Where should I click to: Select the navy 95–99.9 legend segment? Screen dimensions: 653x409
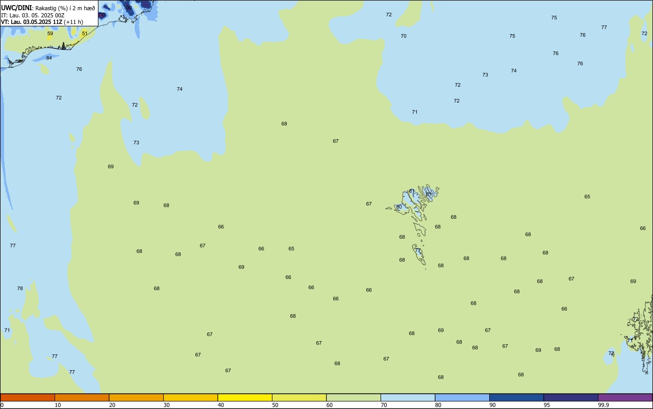(x=571, y=397)
